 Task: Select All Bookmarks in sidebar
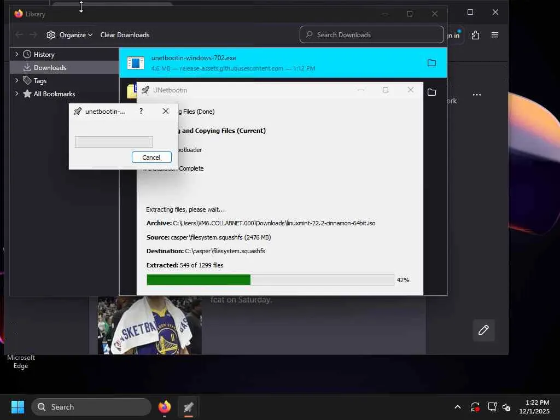(x=54, y=94)
